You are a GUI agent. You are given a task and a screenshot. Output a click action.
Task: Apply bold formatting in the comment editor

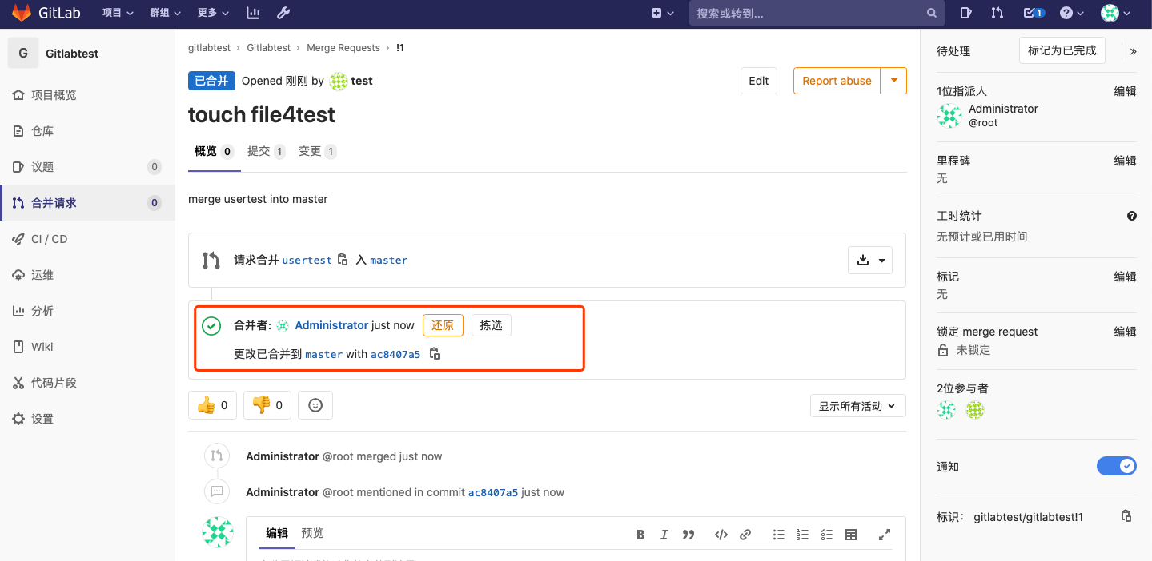[640, 534]
